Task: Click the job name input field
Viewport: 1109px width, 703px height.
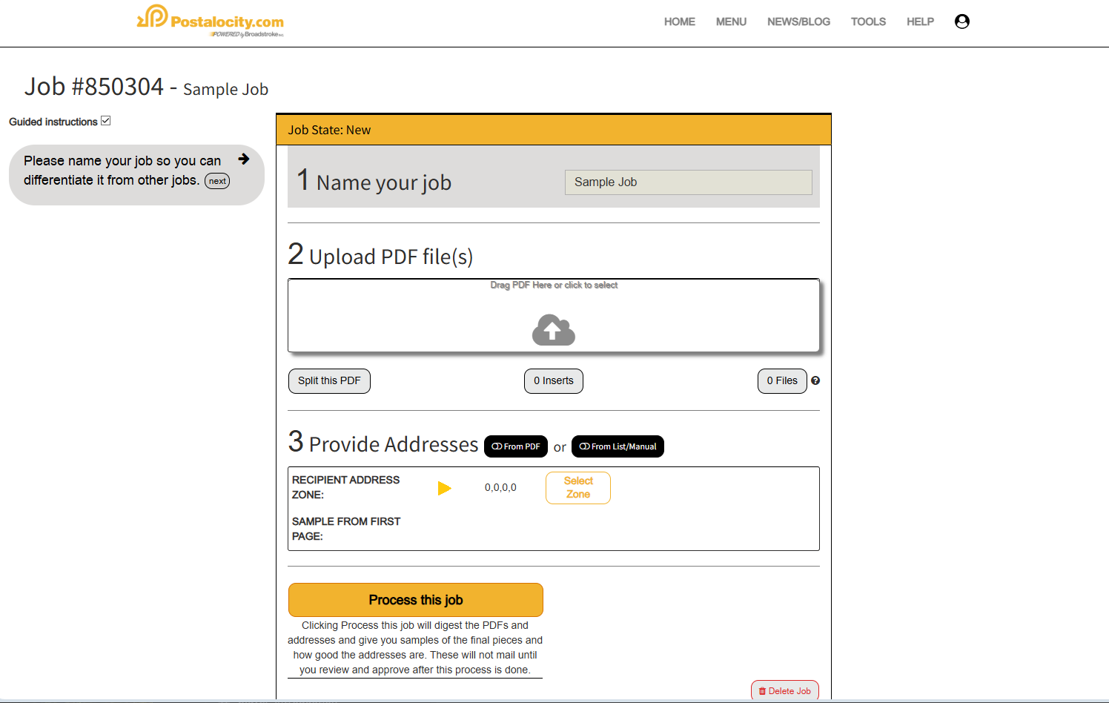Action: (x=688, y=182)
